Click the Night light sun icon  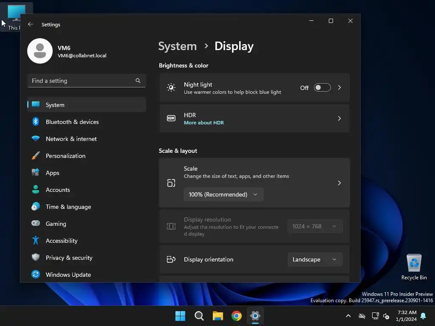pyautogui.click(x=171, y=87)
